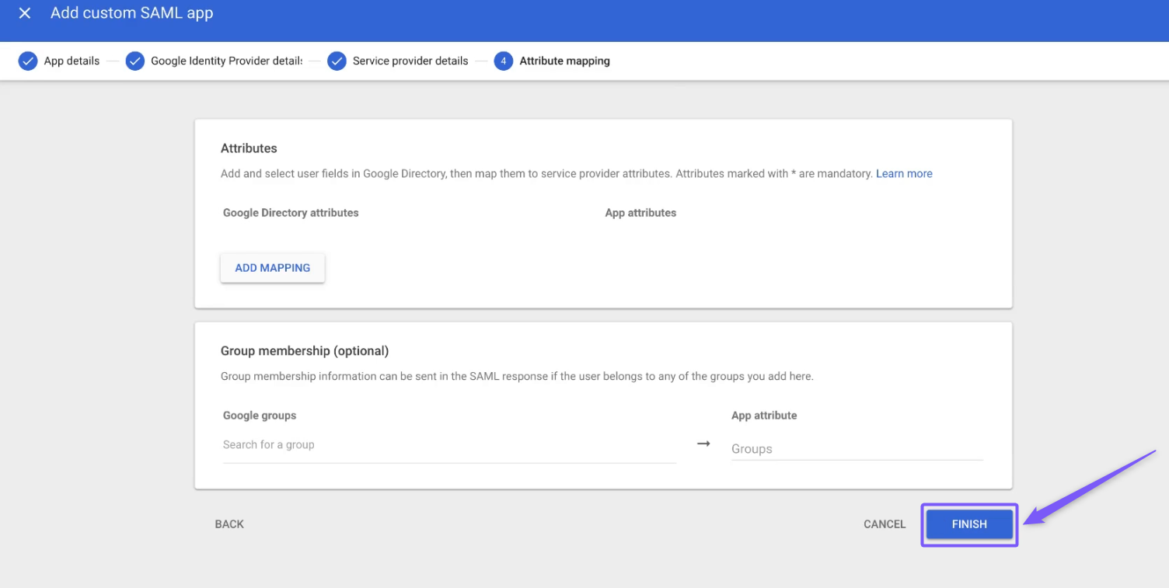Select the Attribute mapping step label

(564, 61)
